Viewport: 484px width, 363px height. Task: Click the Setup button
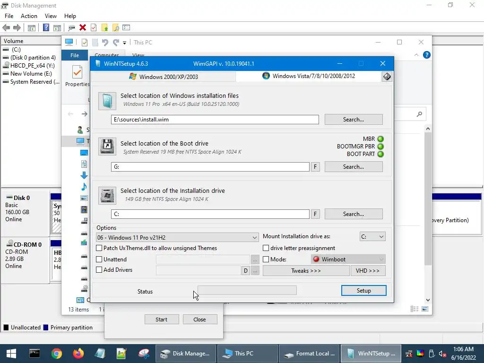click(363, 291)
